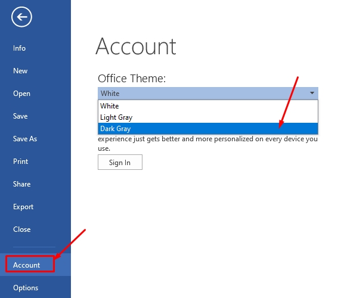
Task: Click the Account page heading
Action: (x=136, y=46)
